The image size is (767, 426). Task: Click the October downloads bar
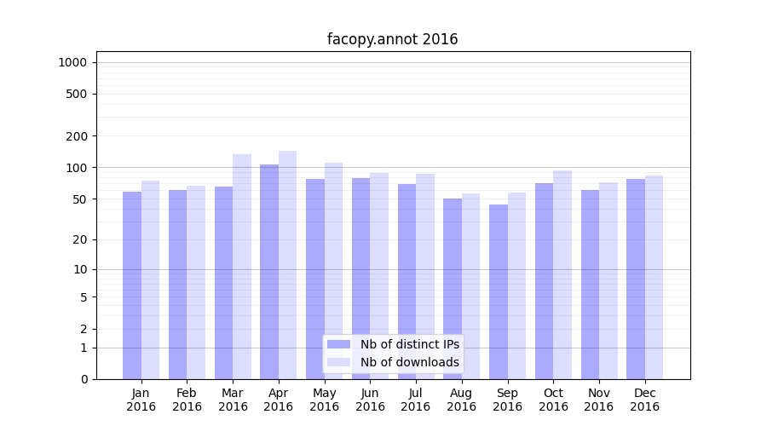[x=562, y=274]
